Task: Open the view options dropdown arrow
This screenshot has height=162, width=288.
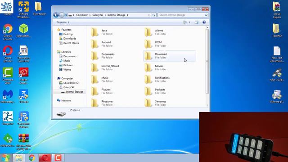Action: click(189, 22)
